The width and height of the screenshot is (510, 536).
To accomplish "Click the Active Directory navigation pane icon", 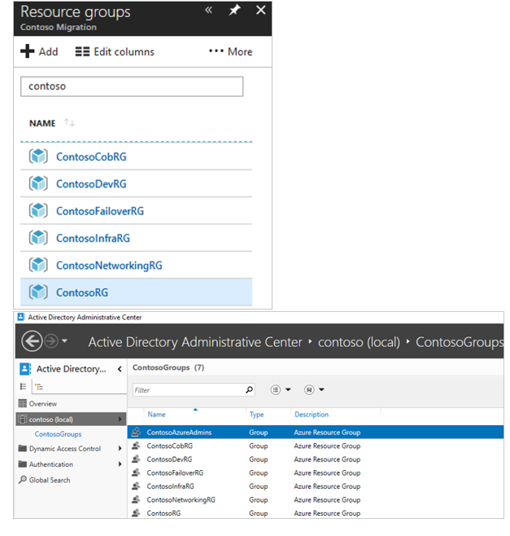I will click(x=25, y=369).
